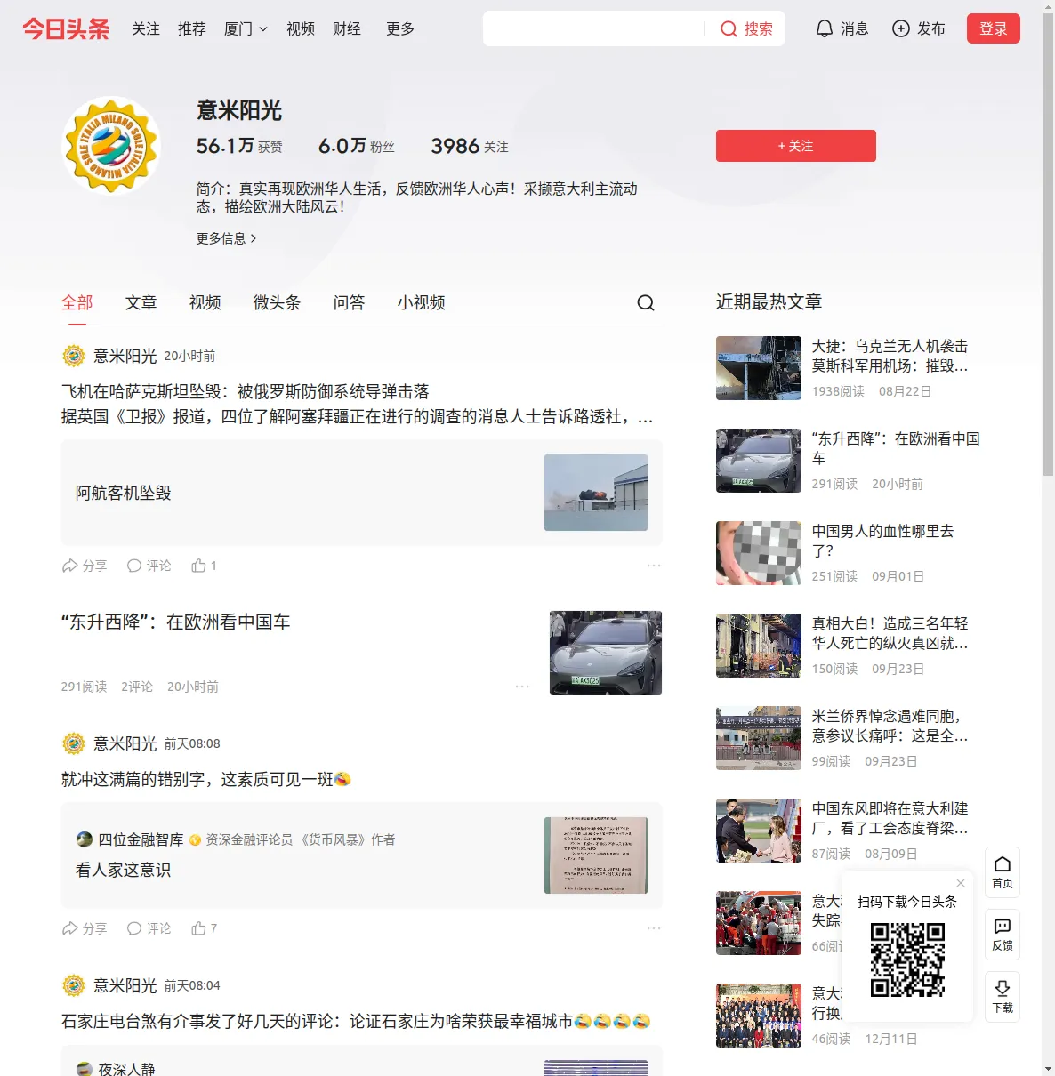Open hot article 真相大白！造成三名年轻

click(x=890, y=633)
